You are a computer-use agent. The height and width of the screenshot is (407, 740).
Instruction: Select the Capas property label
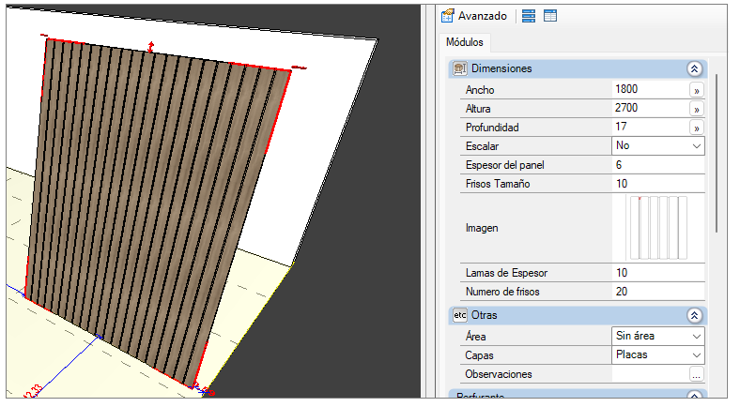(479, 355)
